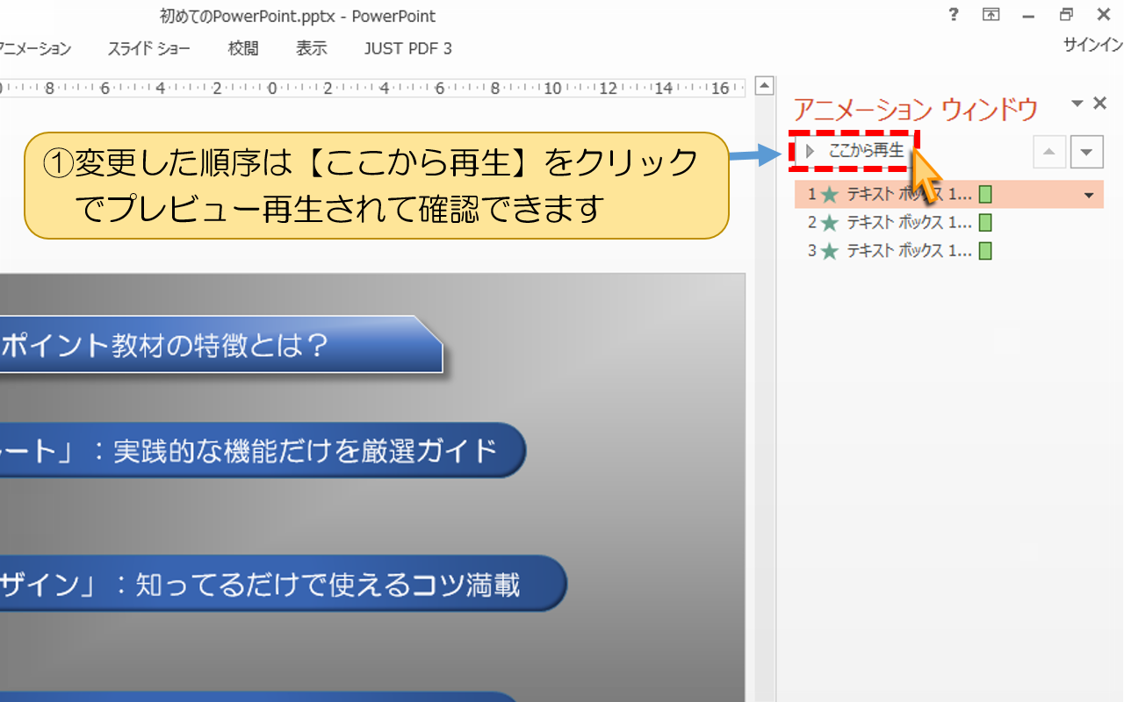Click the アニメーション ウィンドウ pane title

(916, 110)
